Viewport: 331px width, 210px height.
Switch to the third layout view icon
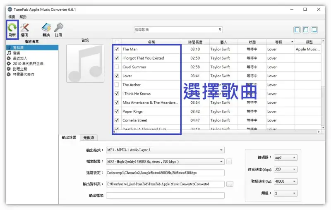[314, 30]
